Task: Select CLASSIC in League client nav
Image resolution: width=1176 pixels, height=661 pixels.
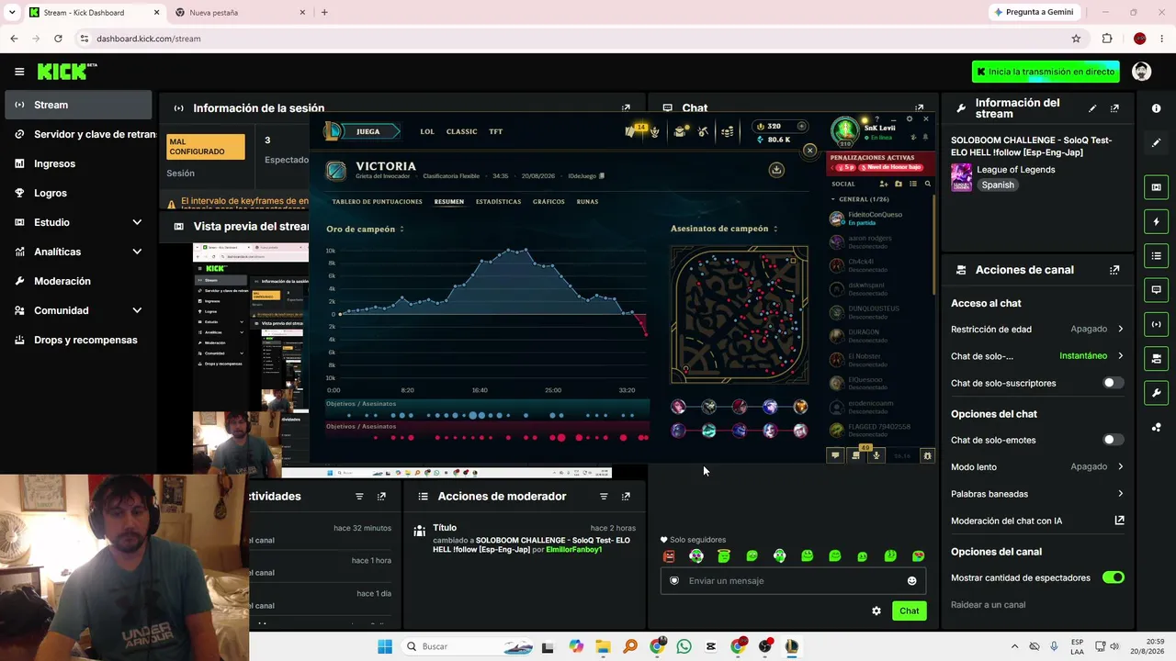Action: 461,131
